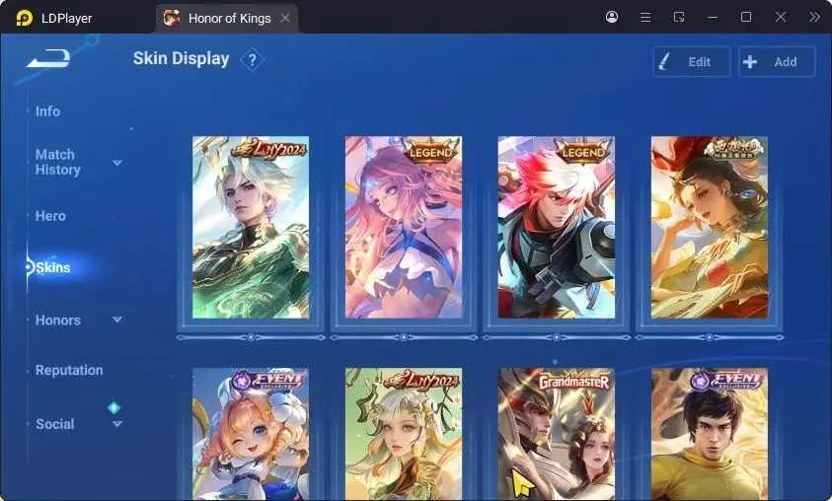Click the LDPlayer screen-capture window icon
832x501 pixels.
(679, 18)
